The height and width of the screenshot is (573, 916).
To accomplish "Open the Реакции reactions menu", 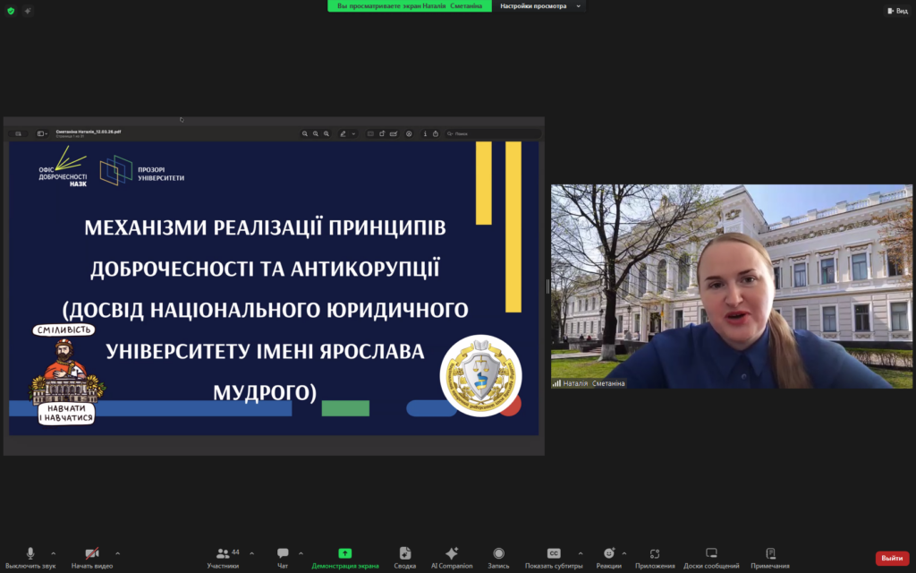I will click(608, 554).
